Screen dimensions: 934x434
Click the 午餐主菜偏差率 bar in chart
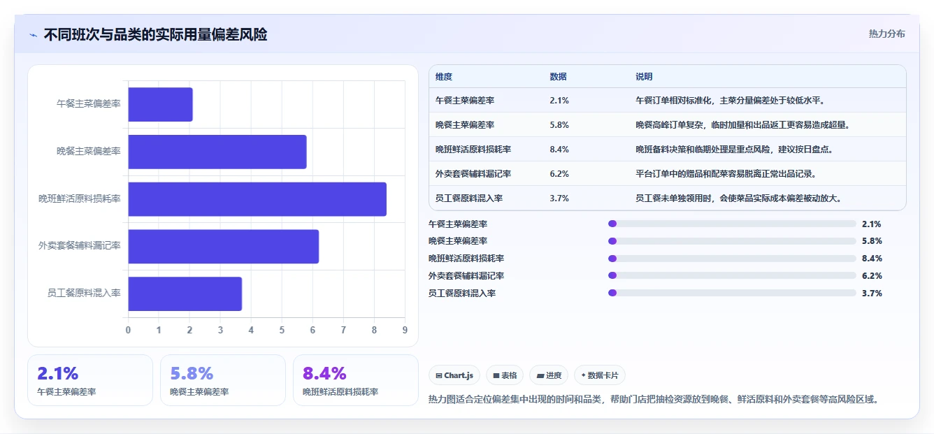pyautogui.click(x=160, y=104)
